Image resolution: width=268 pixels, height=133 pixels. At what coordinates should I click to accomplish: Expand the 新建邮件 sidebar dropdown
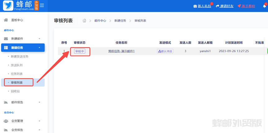22,39
